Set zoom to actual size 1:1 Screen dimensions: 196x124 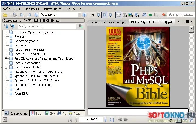click(92, 15)
